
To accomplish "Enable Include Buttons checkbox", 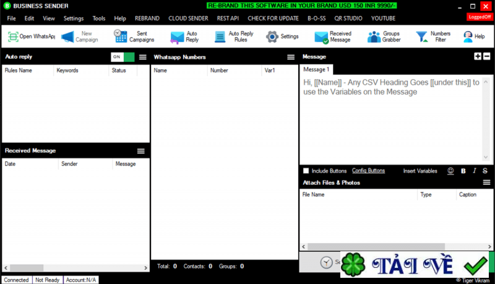I will coord(306,171).
